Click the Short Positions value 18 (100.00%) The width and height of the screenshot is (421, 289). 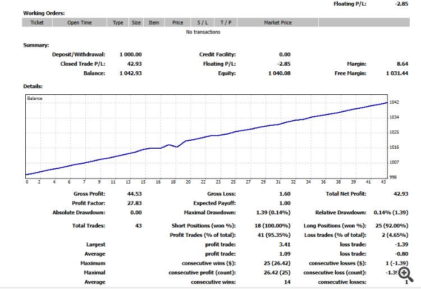(x=272, y=226)
